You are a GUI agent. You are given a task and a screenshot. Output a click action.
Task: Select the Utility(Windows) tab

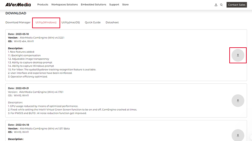(46, 22)
